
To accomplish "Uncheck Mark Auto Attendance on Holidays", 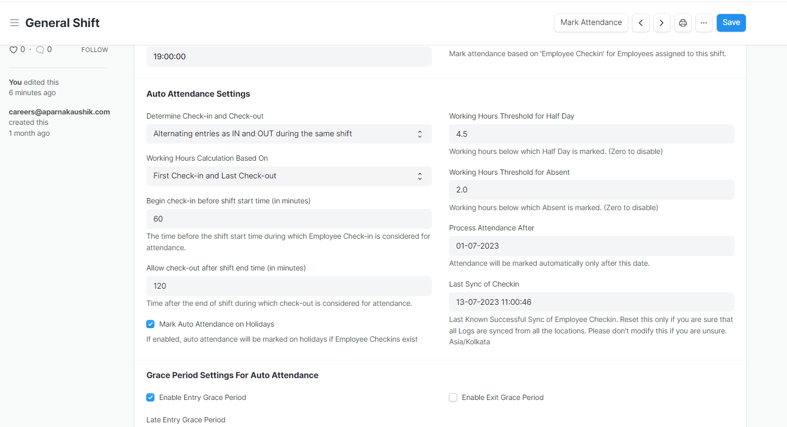I will [x=150, y=324].
